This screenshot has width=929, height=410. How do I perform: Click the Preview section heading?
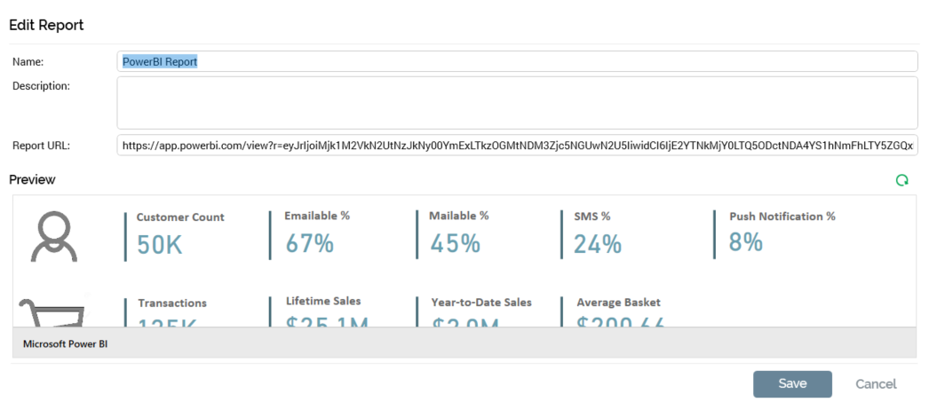[32, 180]
